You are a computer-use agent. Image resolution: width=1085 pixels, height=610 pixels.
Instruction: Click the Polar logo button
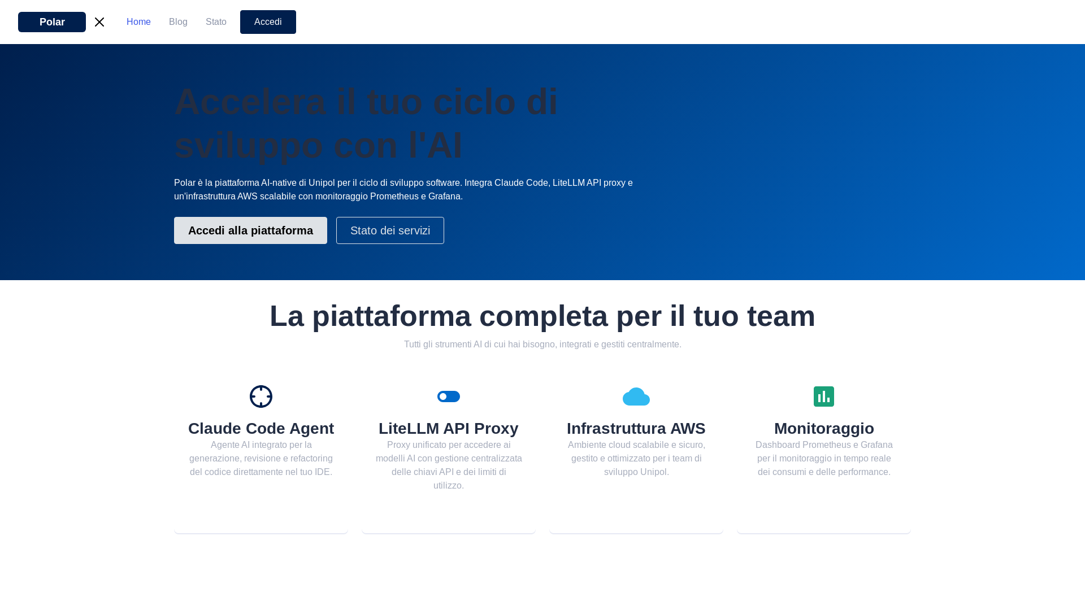(x=52, y=22)
